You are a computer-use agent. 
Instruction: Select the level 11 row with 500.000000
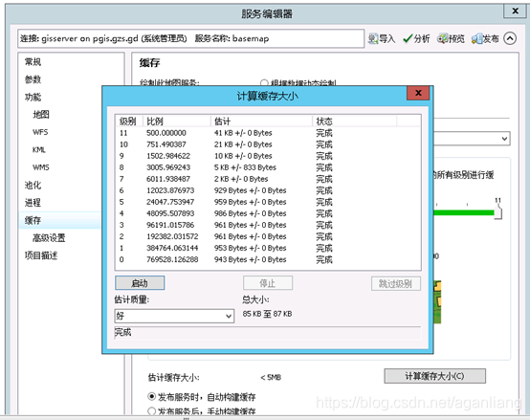pos(268,133)
